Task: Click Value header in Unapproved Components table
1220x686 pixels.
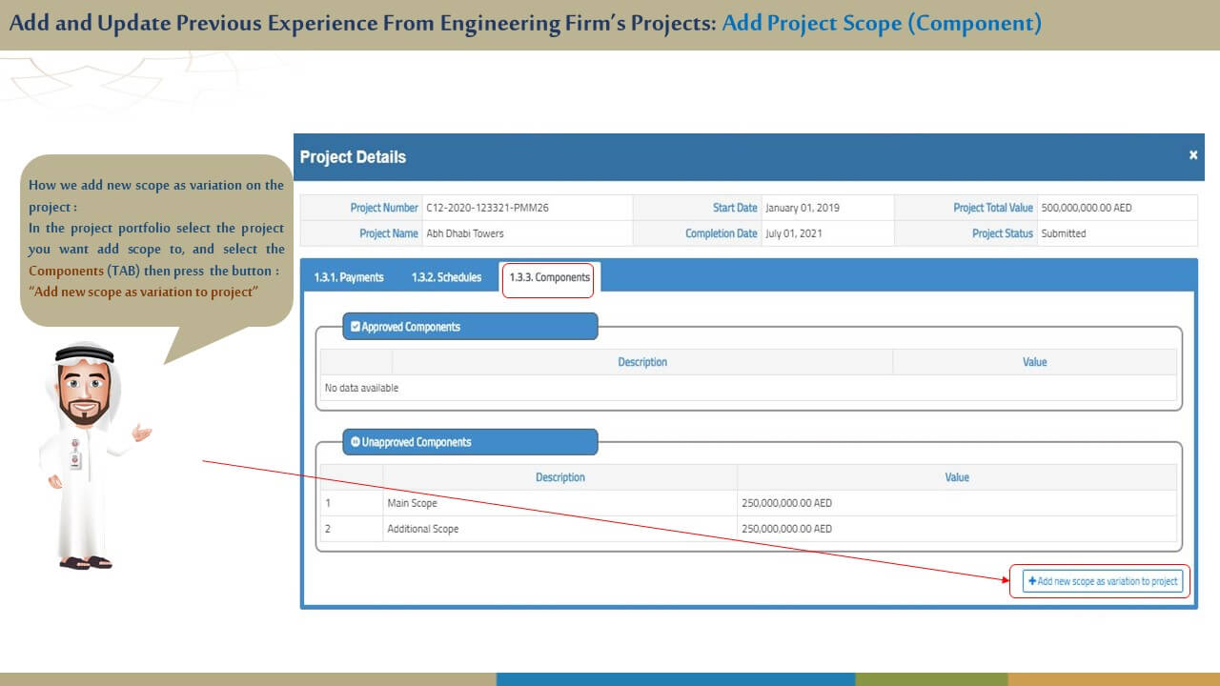Action: (956, 477)
